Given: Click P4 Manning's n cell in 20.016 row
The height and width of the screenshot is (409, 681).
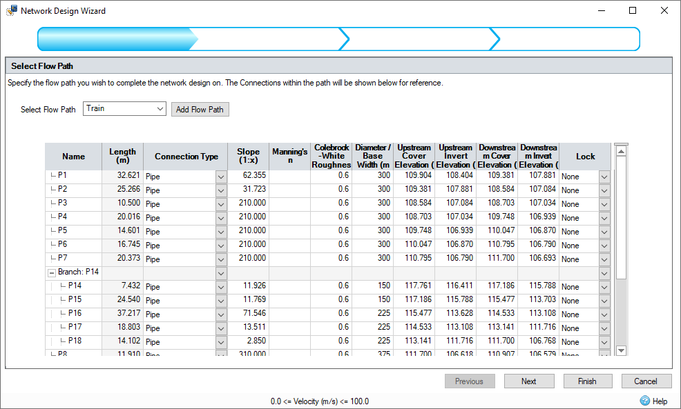Looking at the screenshot, I should (289, 218).
